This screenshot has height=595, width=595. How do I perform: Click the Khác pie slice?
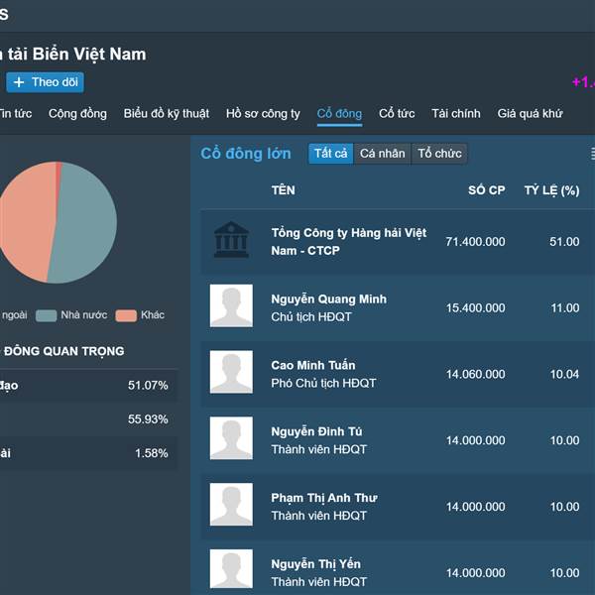pos(27,224)
